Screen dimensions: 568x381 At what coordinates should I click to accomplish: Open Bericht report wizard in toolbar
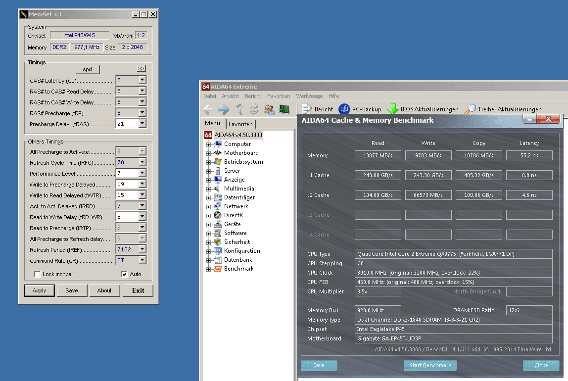coord(317,109)
